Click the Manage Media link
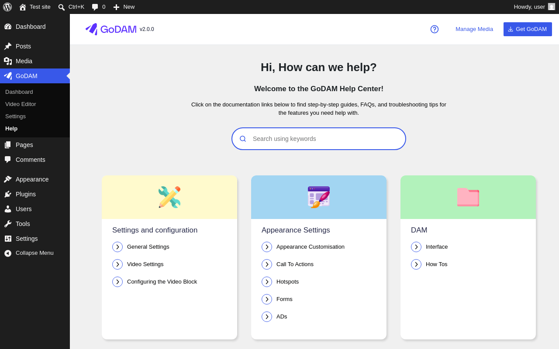This screenshot has width=559, height=349. [x=474, y=29]
